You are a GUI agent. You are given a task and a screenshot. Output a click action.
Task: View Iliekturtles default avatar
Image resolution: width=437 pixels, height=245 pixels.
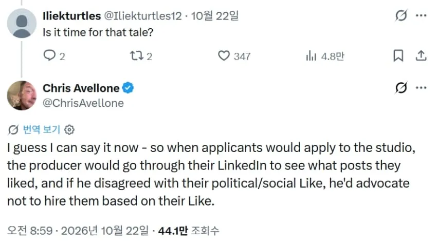click(x=22, y=23)
